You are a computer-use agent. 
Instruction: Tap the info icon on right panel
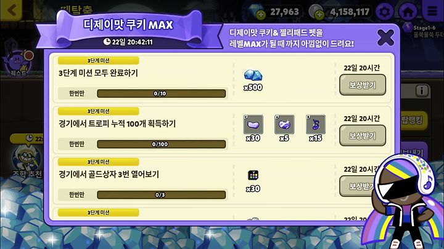pyautogui.click(x=422, y=90)
